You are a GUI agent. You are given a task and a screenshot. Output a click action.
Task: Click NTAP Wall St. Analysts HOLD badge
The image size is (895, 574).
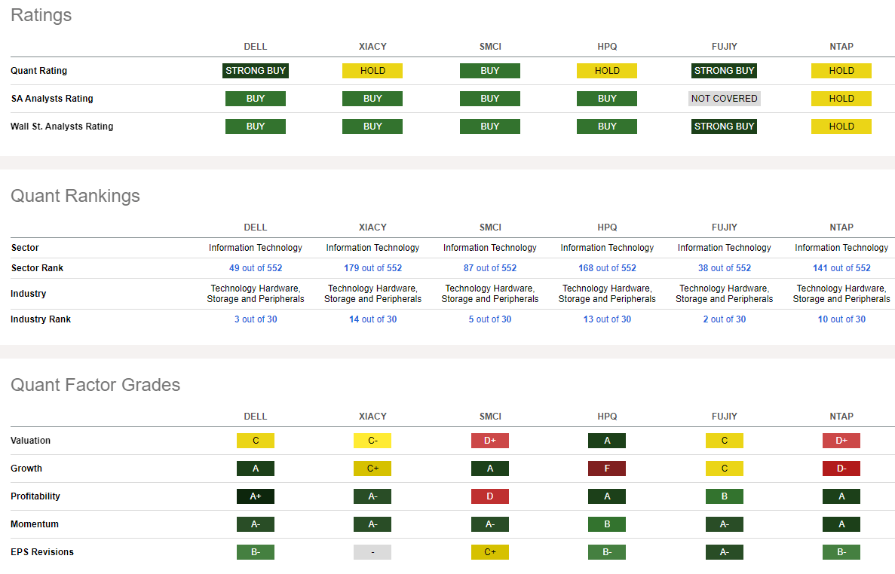point(841,127)
